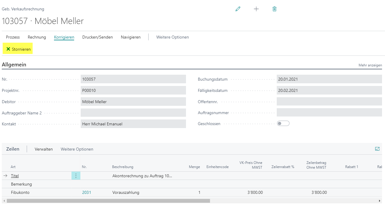The width and height of the screenshot is (385, 206).
Task: Click the Zeilenbetrag value 3'800.00
Action: coord(319,192)
